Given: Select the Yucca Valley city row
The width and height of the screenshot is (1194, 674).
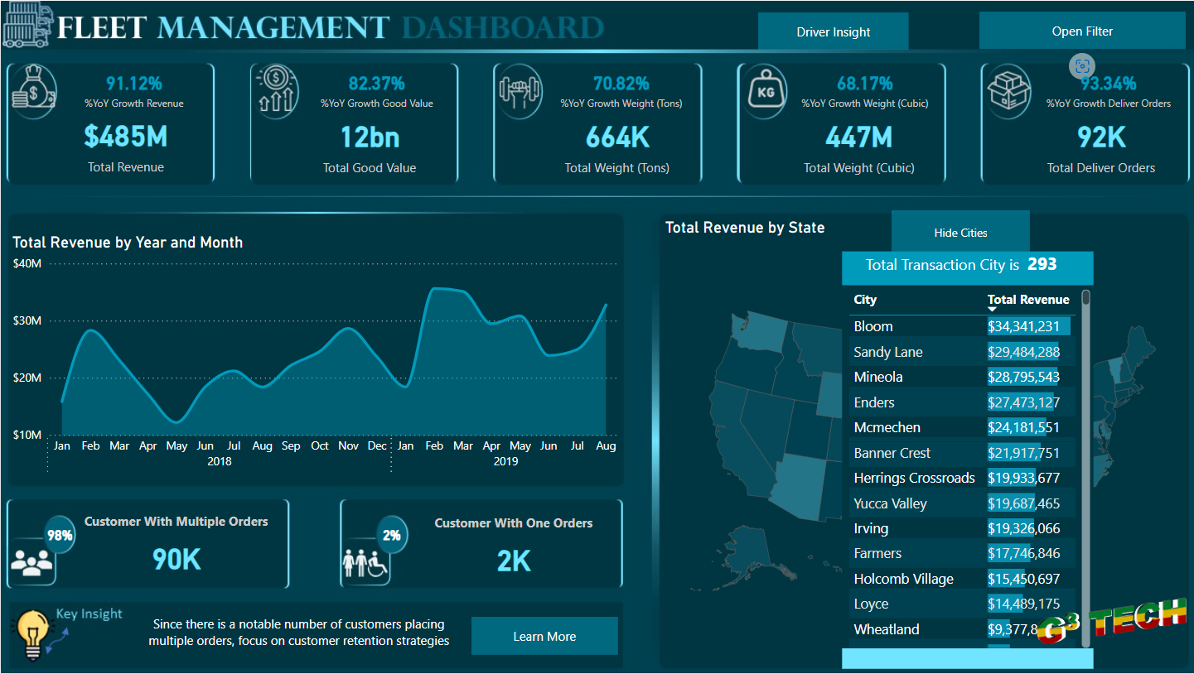Looking at the screenshot, I should point(962,503).
